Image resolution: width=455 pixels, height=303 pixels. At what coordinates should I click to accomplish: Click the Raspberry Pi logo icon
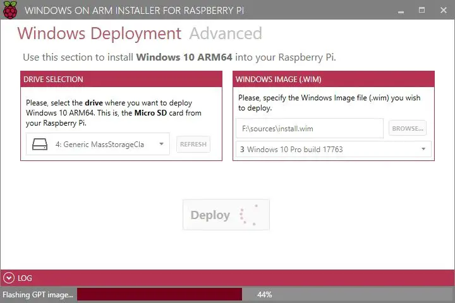pos(10,10)
